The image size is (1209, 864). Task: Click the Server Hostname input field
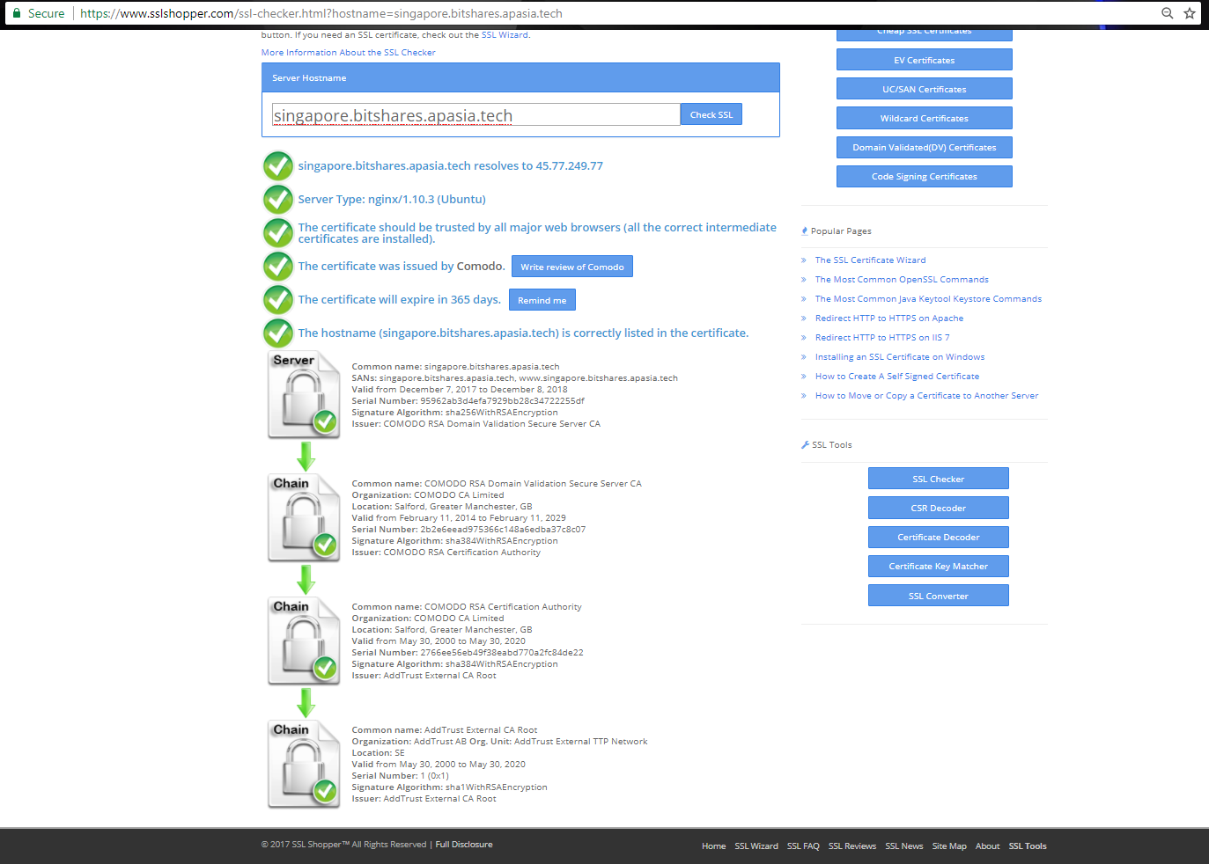[475, 114]
